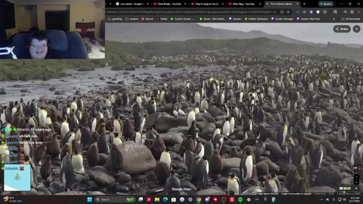Viewport: 363px width, 204px height.
Task: Click the Terms link in the footer
Action: coord(331,194)
